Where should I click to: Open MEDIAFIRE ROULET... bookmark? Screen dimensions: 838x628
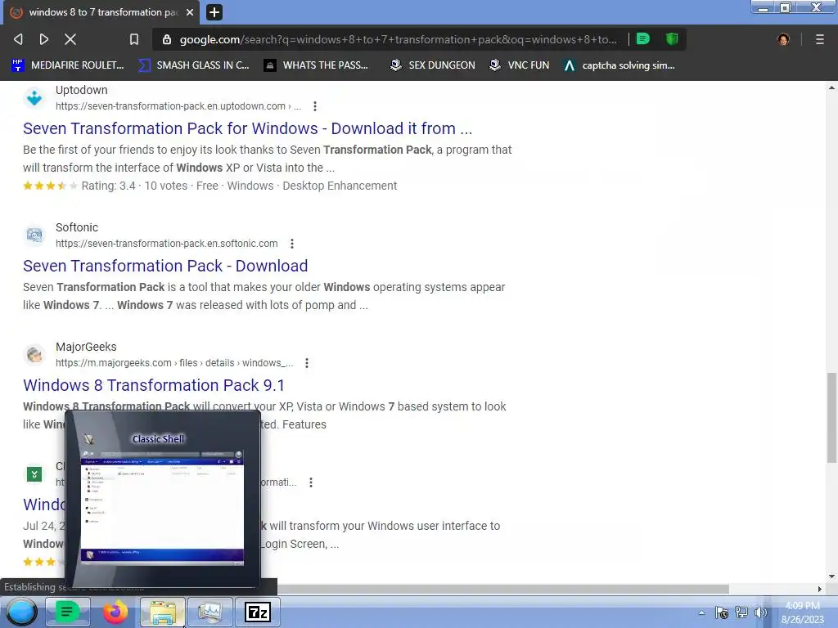67,65
